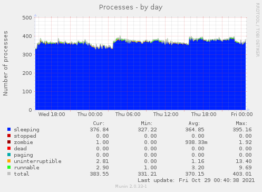Click the 'stopped' legend label
This screenshot has width=262, height=192.
(25, 136)
